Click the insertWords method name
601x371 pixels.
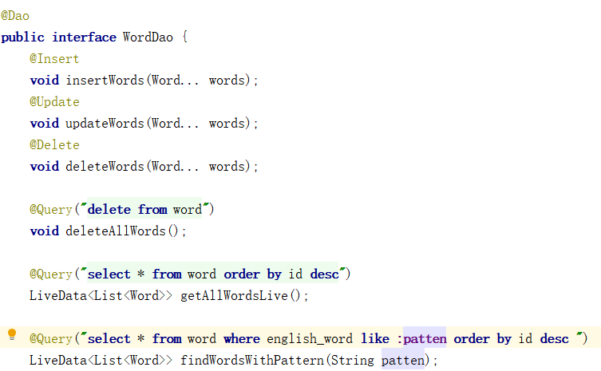(x=105, y=81)
